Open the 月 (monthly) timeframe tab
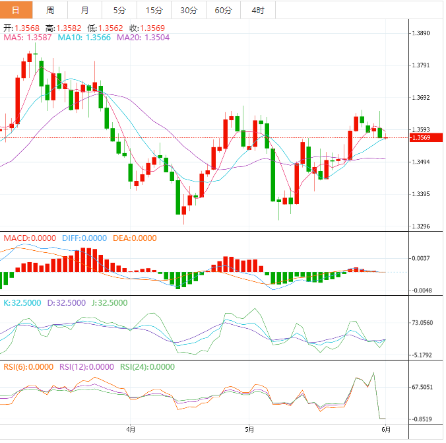 coord(85,10)
